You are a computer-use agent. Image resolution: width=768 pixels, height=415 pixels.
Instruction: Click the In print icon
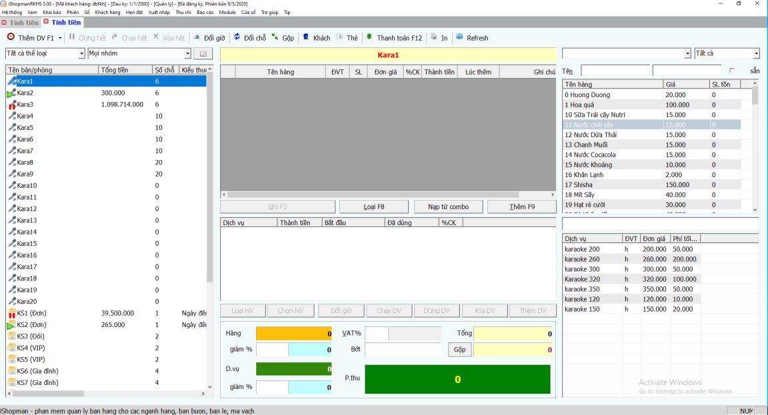434,38
